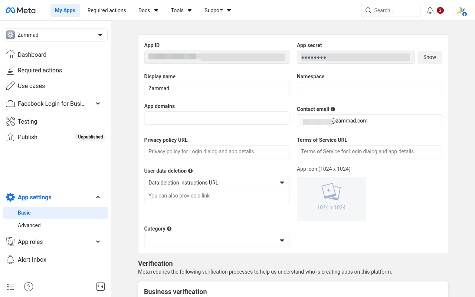This screenshot has height=297, width=475.
Task: Click the App roles badge icon
Action: point(10,242)
